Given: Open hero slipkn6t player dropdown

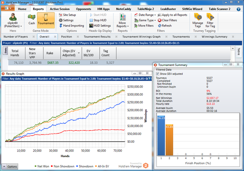Looking at the screenshot, I should click(x=13, y=21).
